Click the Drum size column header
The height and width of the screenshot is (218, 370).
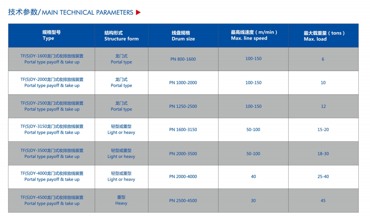click(x=183, y=36)
